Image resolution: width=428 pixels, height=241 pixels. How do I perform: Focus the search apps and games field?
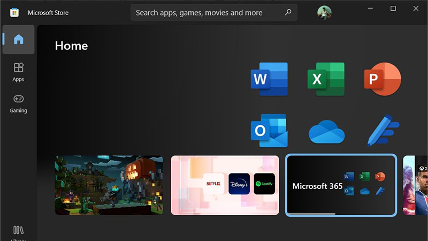(x=213, y=12)
